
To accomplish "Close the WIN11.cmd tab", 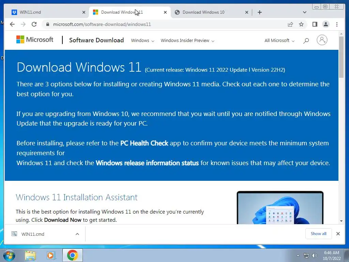I will click(x=84, y=12).
